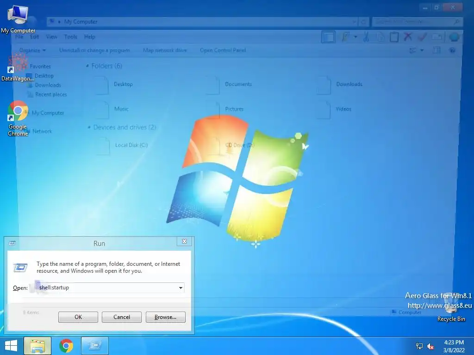Image resolution: width=474 pixels, height=355 pixels.
Task: Collapse the Devices and drives (2) group
Action: click(x=89, y=128)
